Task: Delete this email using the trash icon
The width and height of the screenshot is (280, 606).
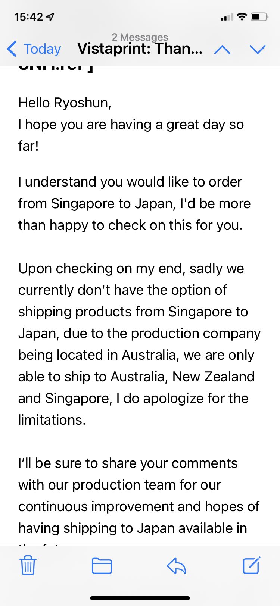Action: [28, 565]
